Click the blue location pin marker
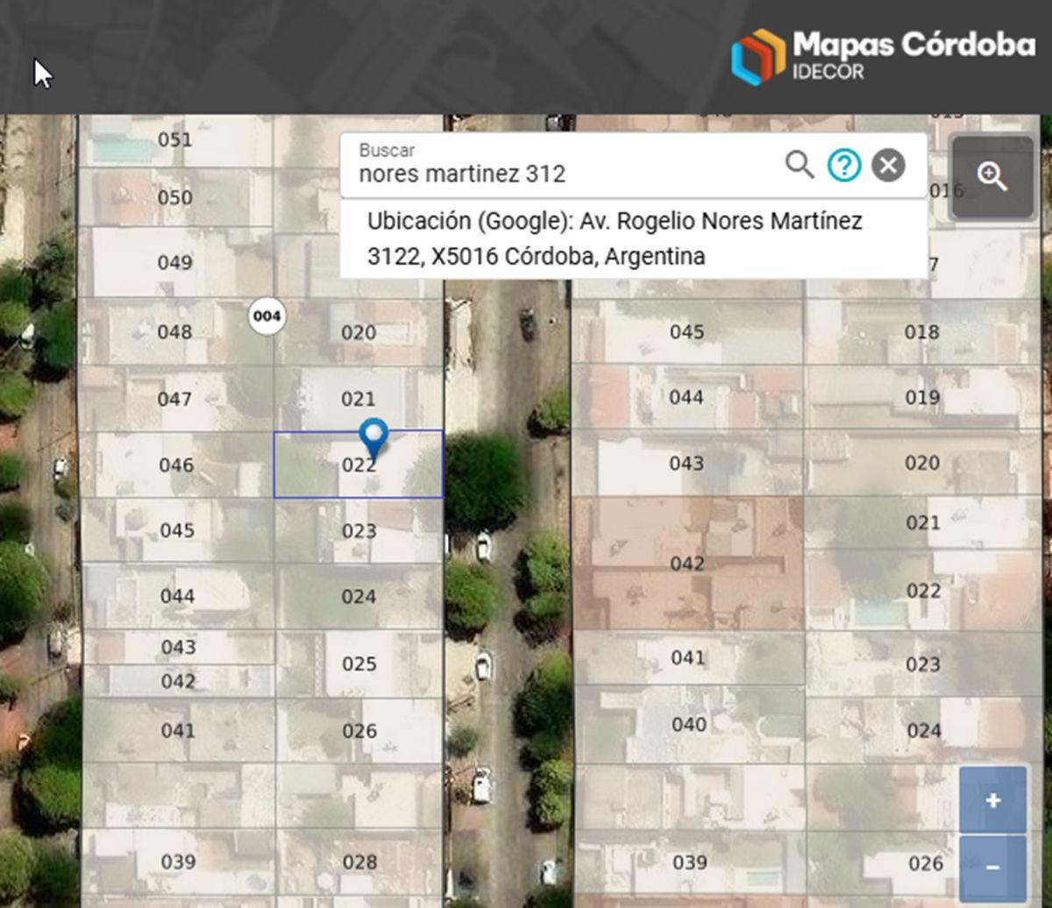The image size is (1052, 908). point(373,439)
